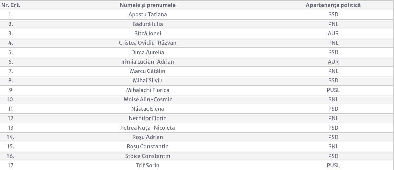This screenshot has height=170, width=394.
Task: Click the 'Nr. Crt.' column header
Action: tap(10, 5)
